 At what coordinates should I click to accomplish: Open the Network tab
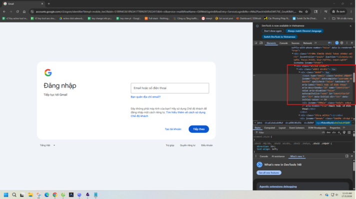point(308,43)
